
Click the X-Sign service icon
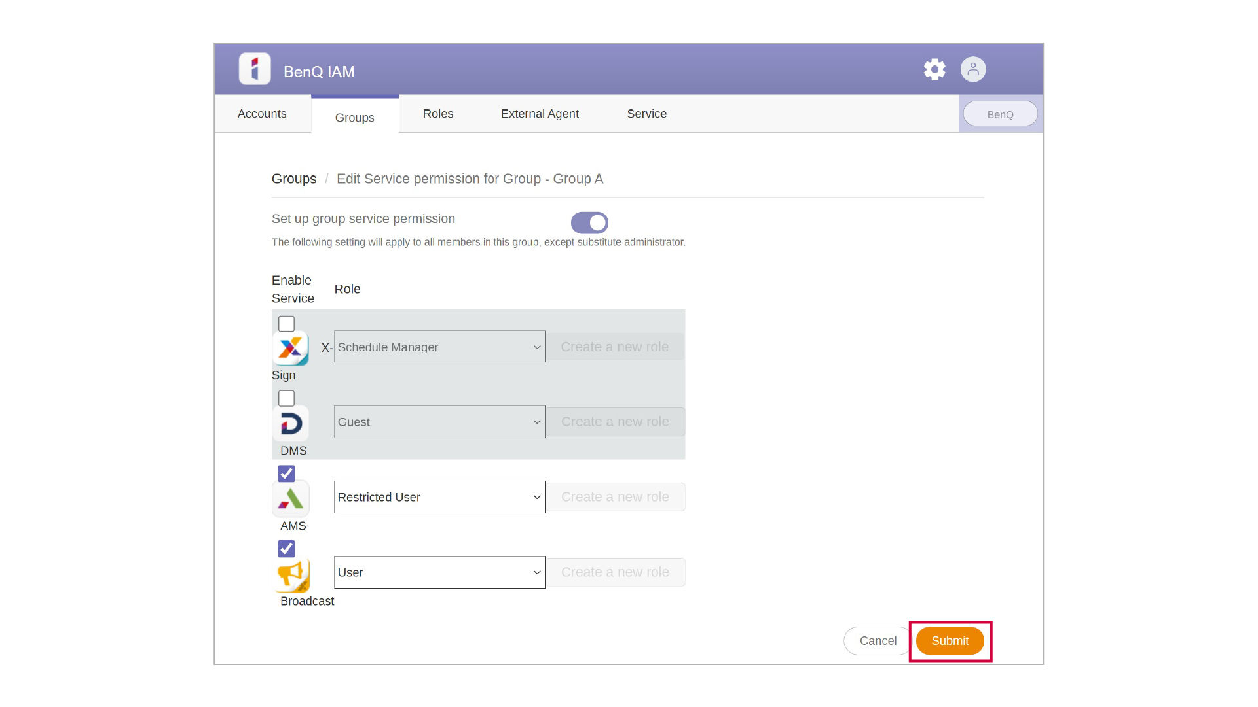(290, 349)
